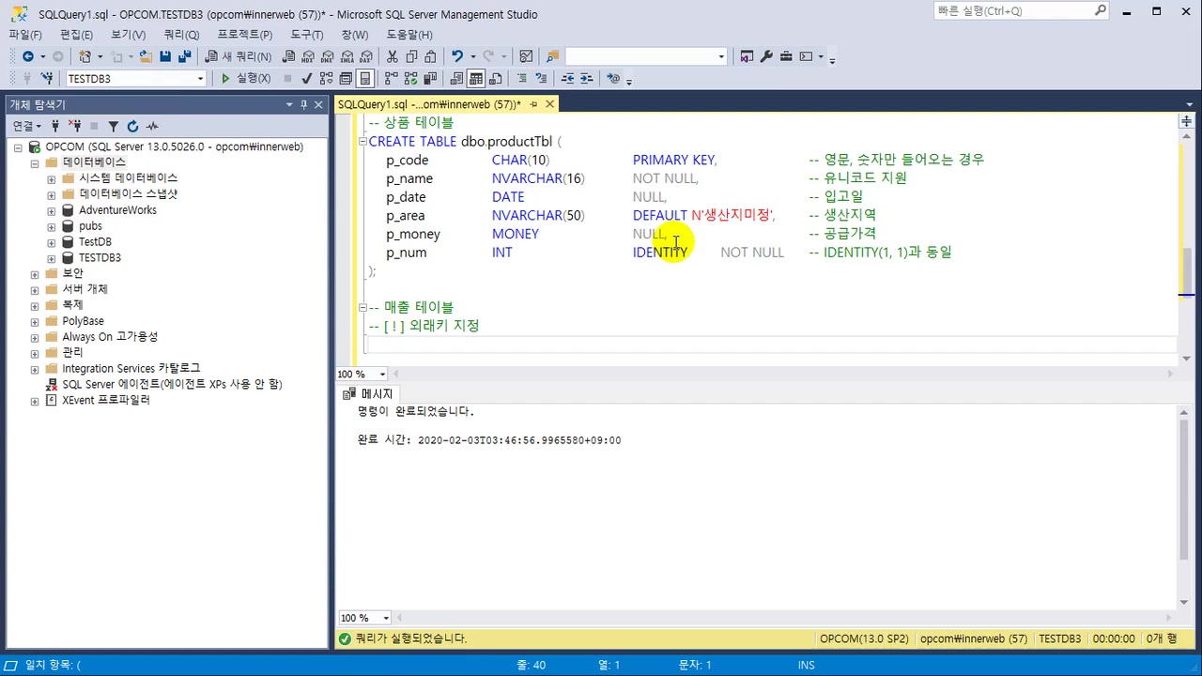Image resolution: width=1202 pixels, height=676 pixels.
Task: Collapse the CREATE TABLE productTbl code block
Action: click(362, 142)
